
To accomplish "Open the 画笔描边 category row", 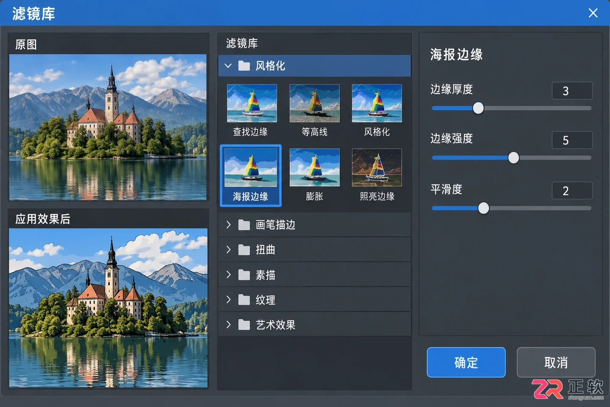I will click(x=315, y=225).
